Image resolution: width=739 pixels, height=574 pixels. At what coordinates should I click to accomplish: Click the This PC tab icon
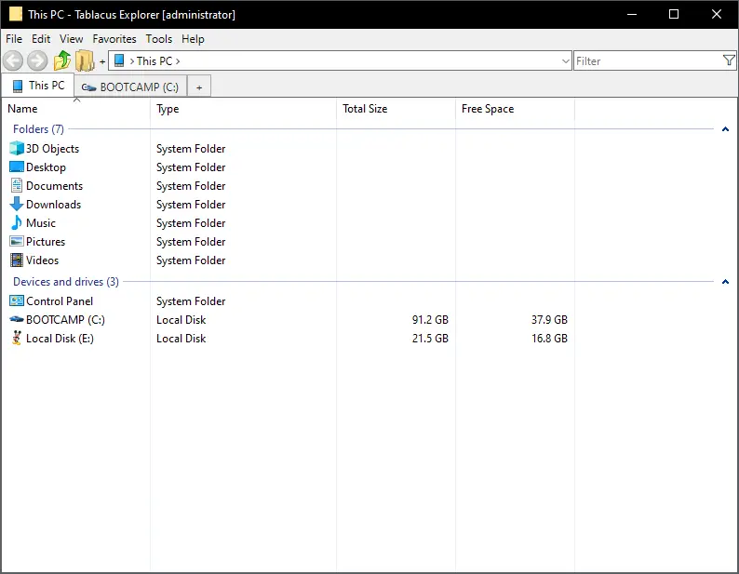point(18,86)
